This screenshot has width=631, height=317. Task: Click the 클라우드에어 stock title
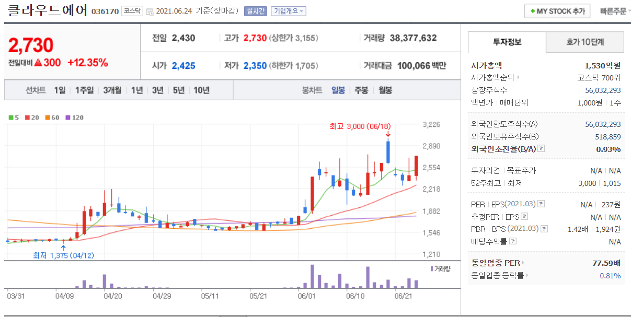[x=48, y=11]
